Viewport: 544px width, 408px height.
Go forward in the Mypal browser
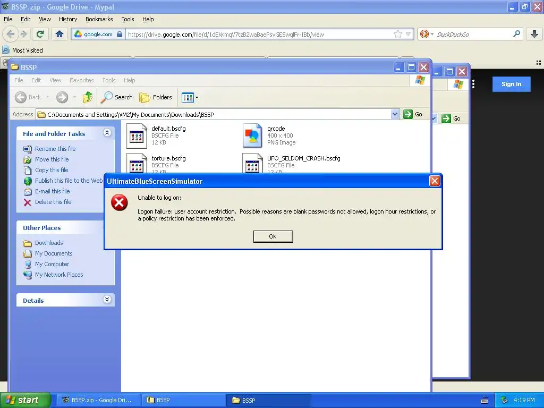23,34
